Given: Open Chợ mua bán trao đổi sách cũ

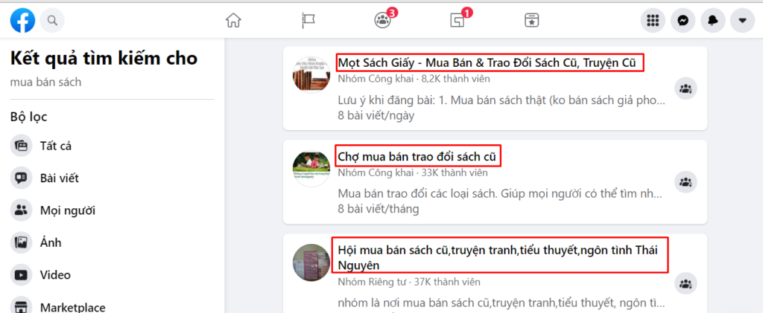Looking at the screenshot, I should tap(419, 157).
